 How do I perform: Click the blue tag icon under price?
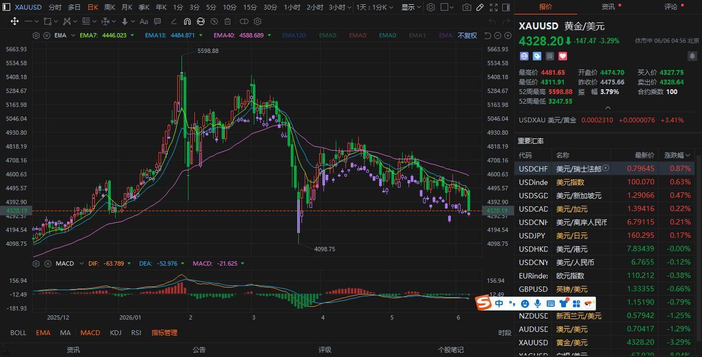click(x=537, y=56)
